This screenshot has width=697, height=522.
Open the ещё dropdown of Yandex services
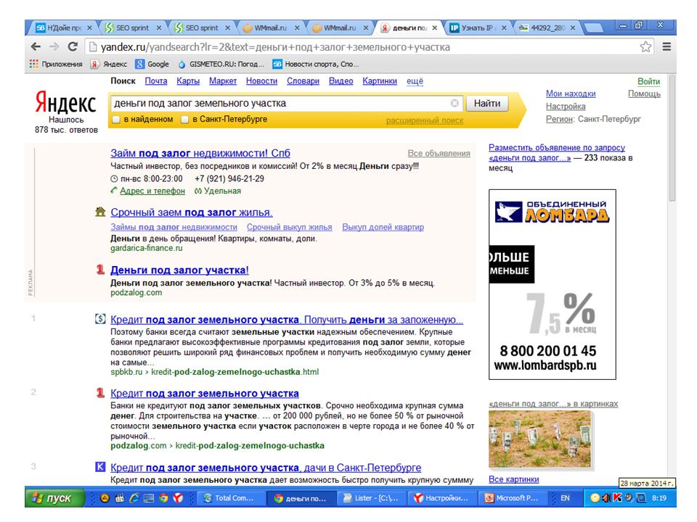(415, 81)
